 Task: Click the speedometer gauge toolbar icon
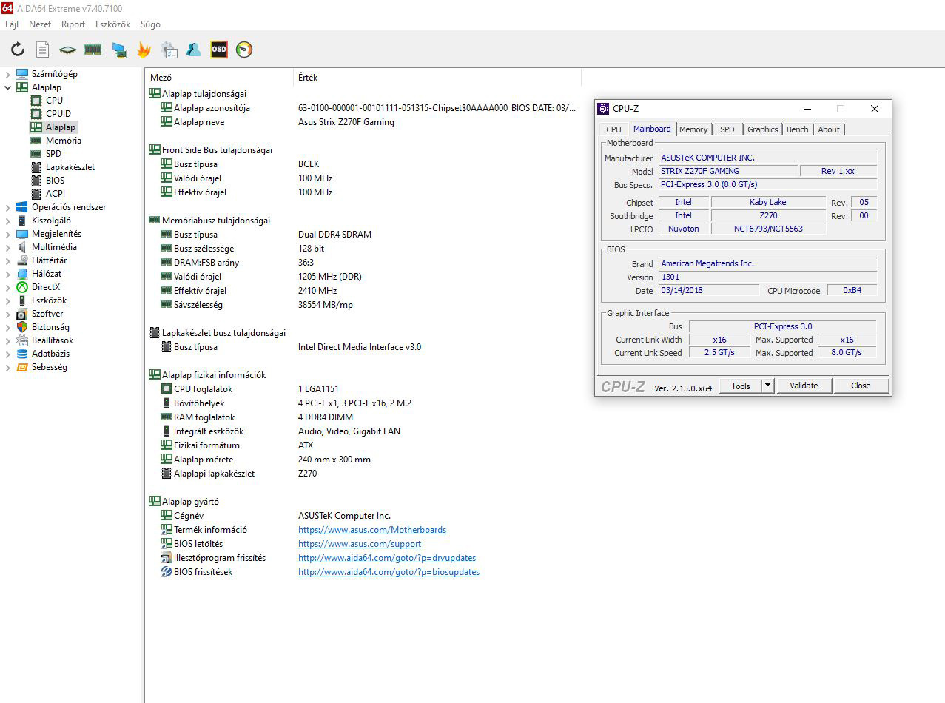coord(244,50)
